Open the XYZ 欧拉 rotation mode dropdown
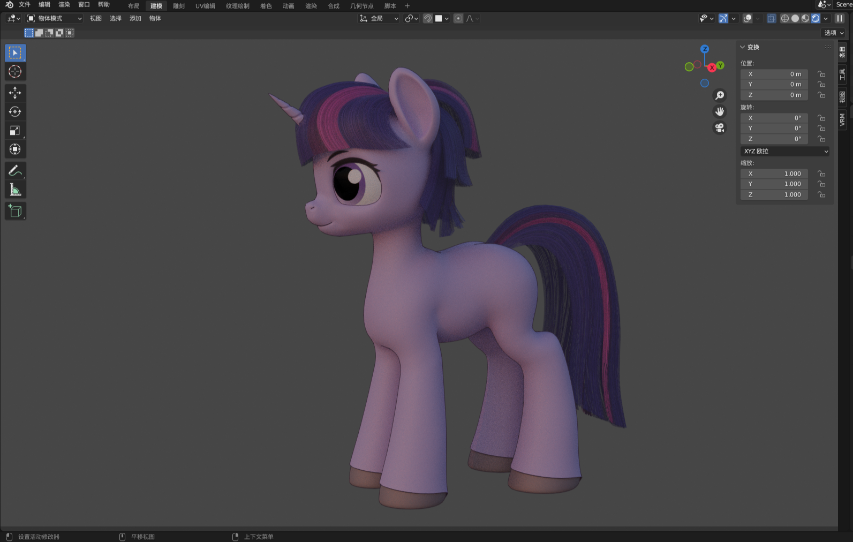The width and height of the screenshot is (853, 542). pyautogui.click(x=785, y=151)
